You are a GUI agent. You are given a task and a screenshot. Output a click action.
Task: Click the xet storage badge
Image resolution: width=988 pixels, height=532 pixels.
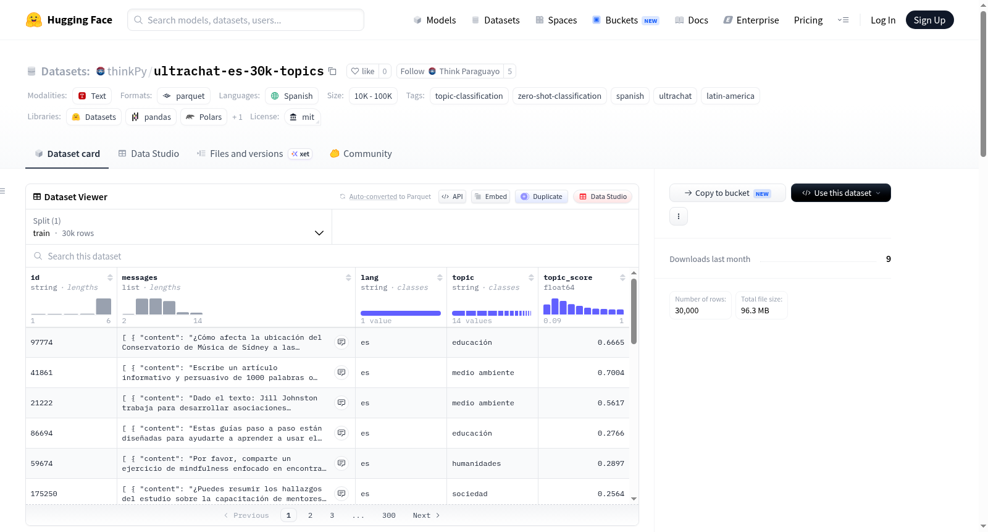(x=301, y=154)
